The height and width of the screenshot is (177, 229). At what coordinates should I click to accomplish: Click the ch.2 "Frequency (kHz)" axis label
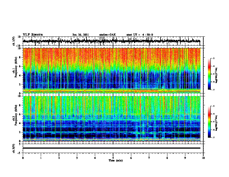(16, 115)
